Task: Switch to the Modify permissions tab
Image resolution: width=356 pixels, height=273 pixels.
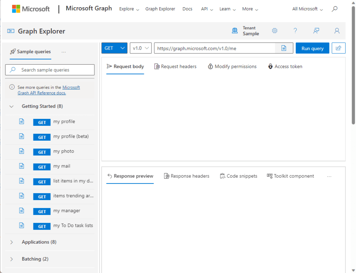Action: (232, 66)
